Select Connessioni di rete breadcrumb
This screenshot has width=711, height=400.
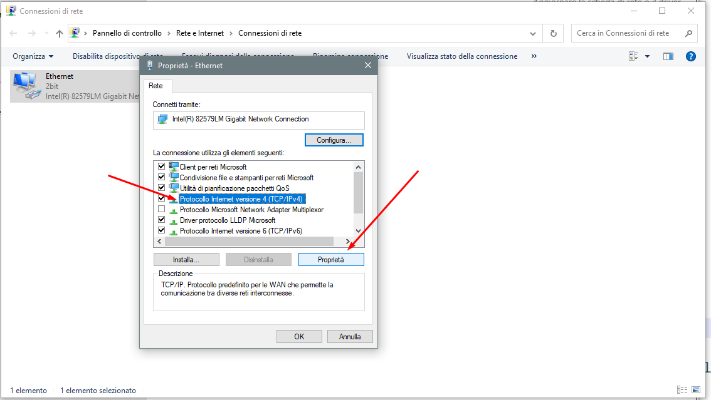pos(270,33)
